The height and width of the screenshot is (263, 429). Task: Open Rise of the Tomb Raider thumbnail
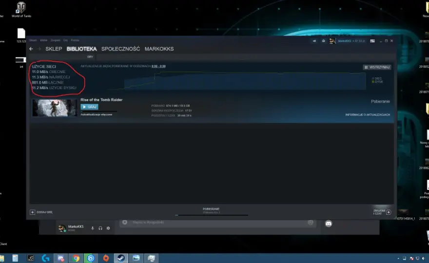[x=55, y=108]
